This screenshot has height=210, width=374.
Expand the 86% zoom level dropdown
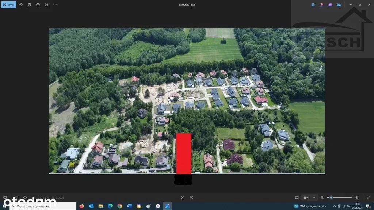click(x=314, y=198)
